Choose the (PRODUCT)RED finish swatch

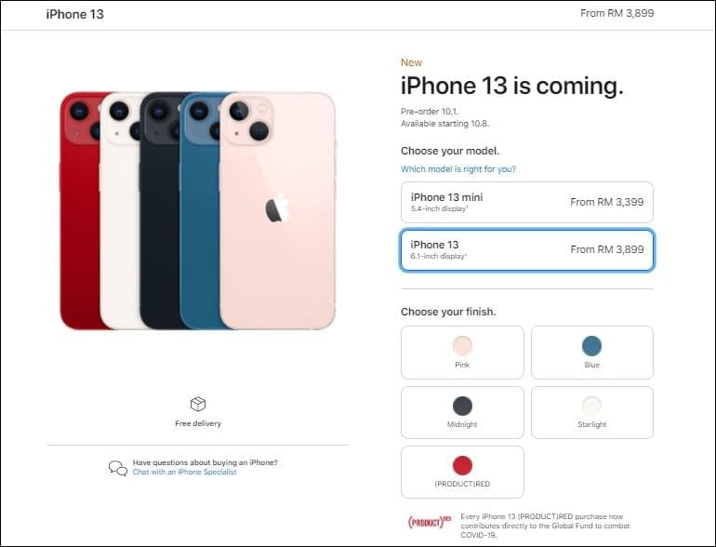point(462,472)
